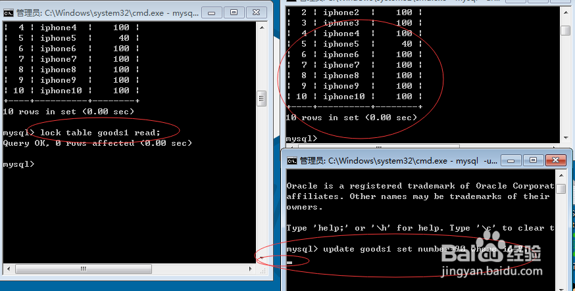Click left window horizontal scrollbar right arrow
This screenshot has height=291, width=575.
(251, 269)
